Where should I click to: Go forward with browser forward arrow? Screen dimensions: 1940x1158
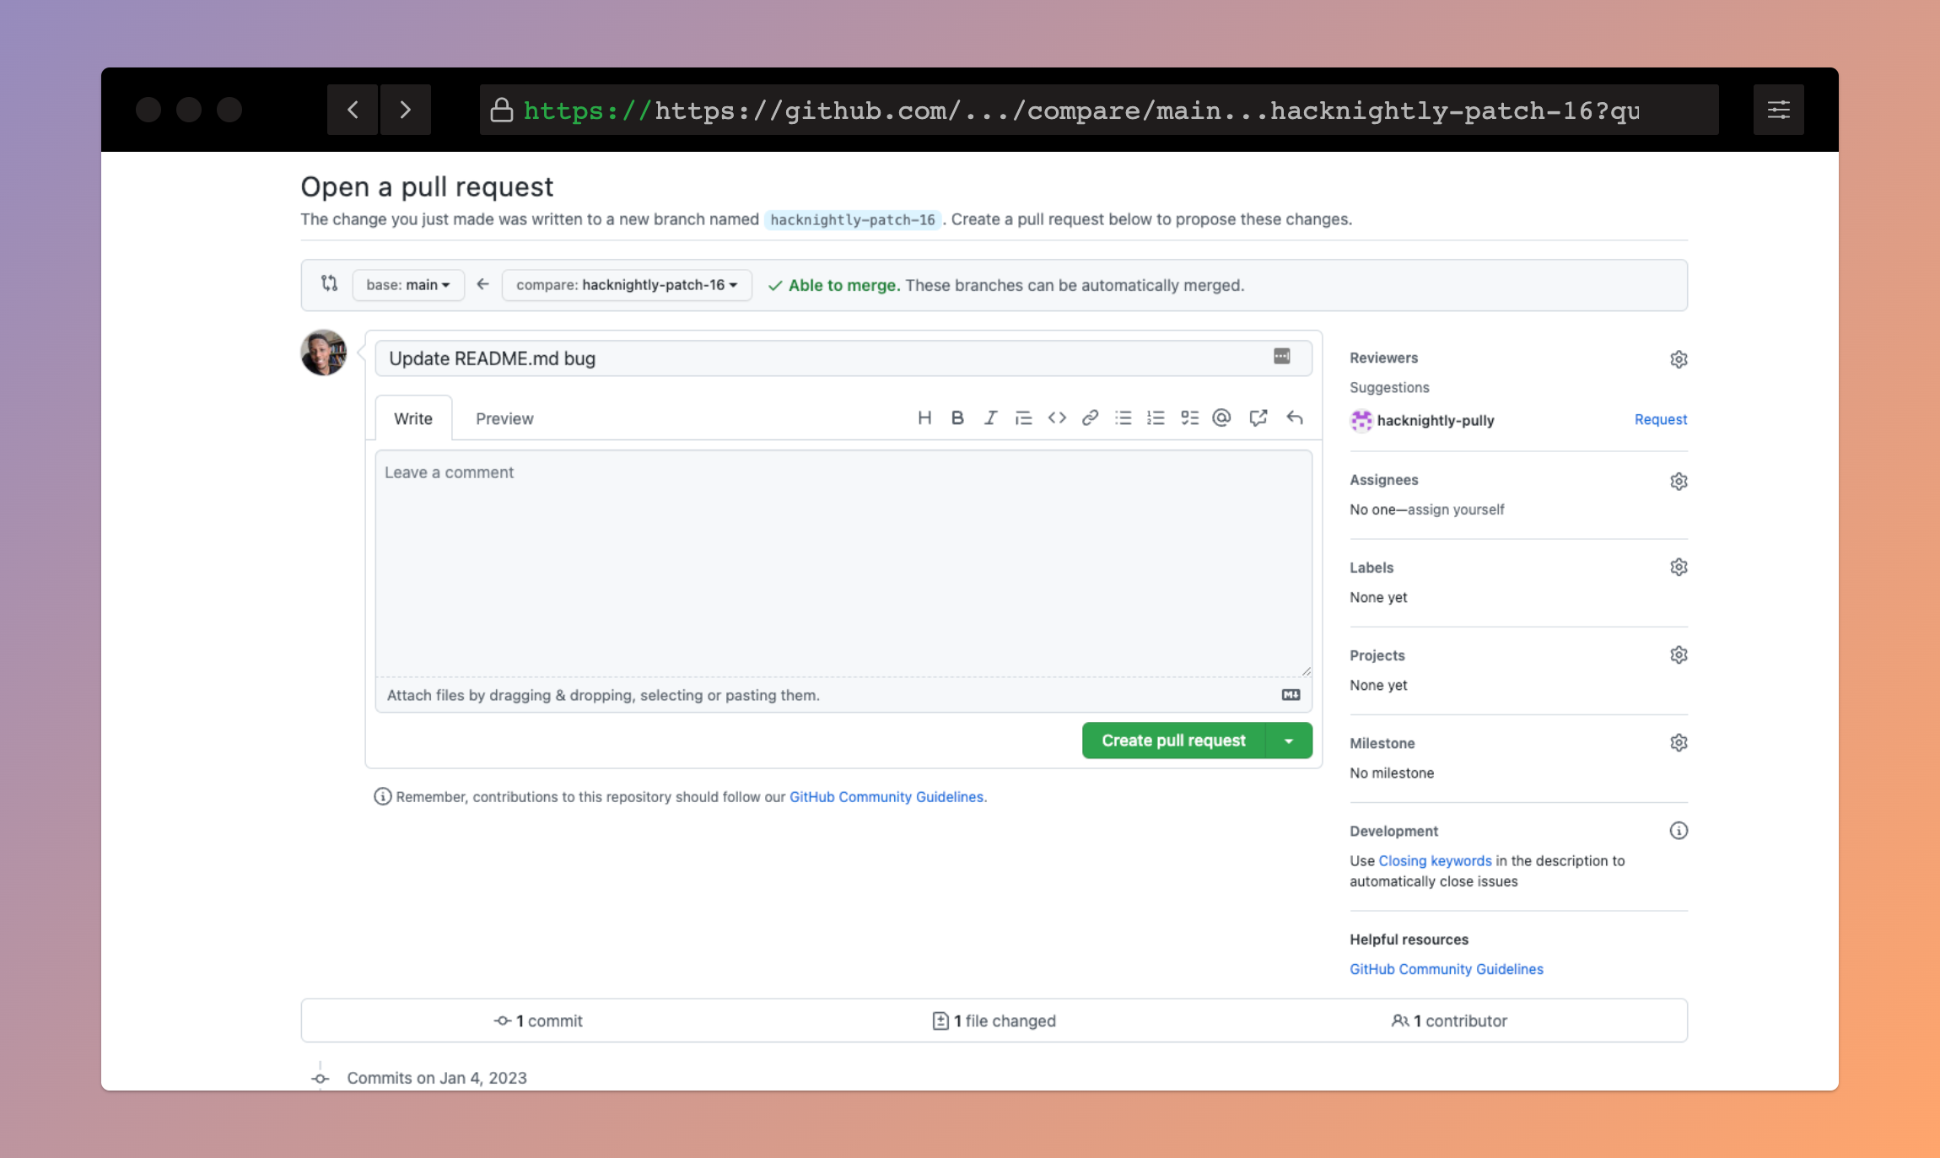coord(406,110)
